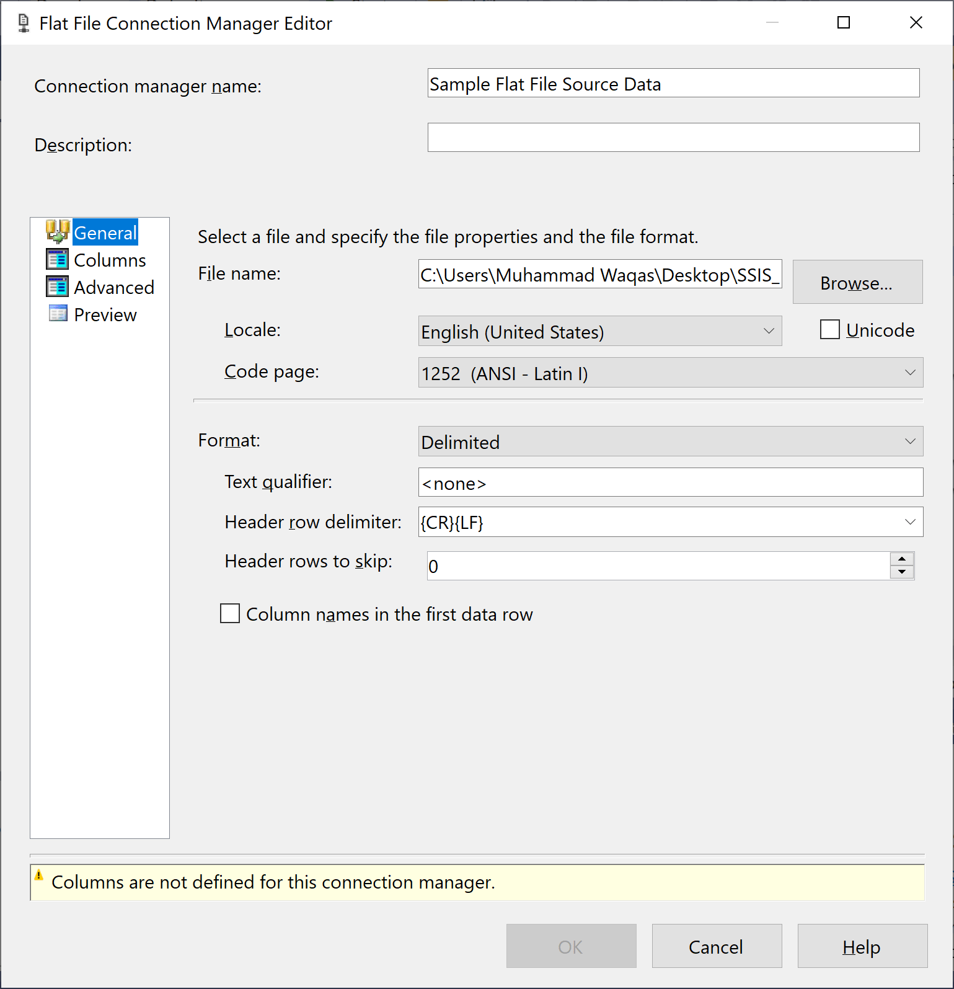Click the Cancel button
The image size is (954, 989).
tap(717, 946)
